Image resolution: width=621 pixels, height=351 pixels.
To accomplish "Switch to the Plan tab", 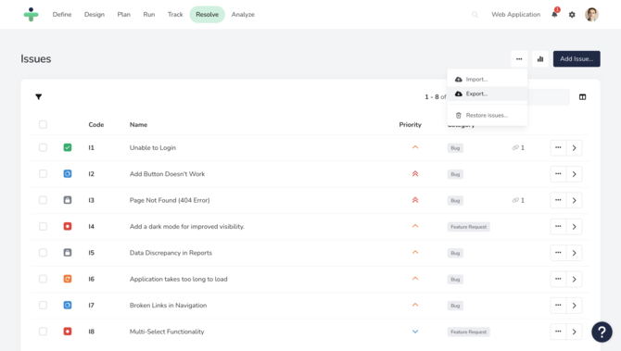I will tap(123, 14).
